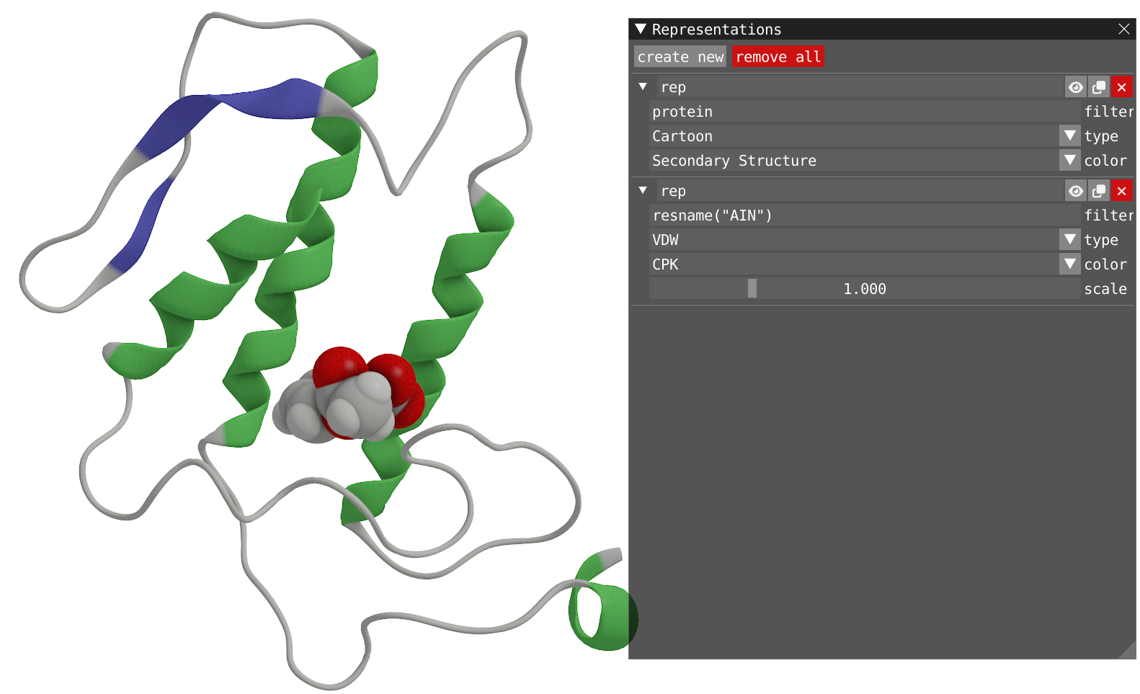Toggle visibility eye of protein rep
The image size is (1140, 694).
[1075, 87]
